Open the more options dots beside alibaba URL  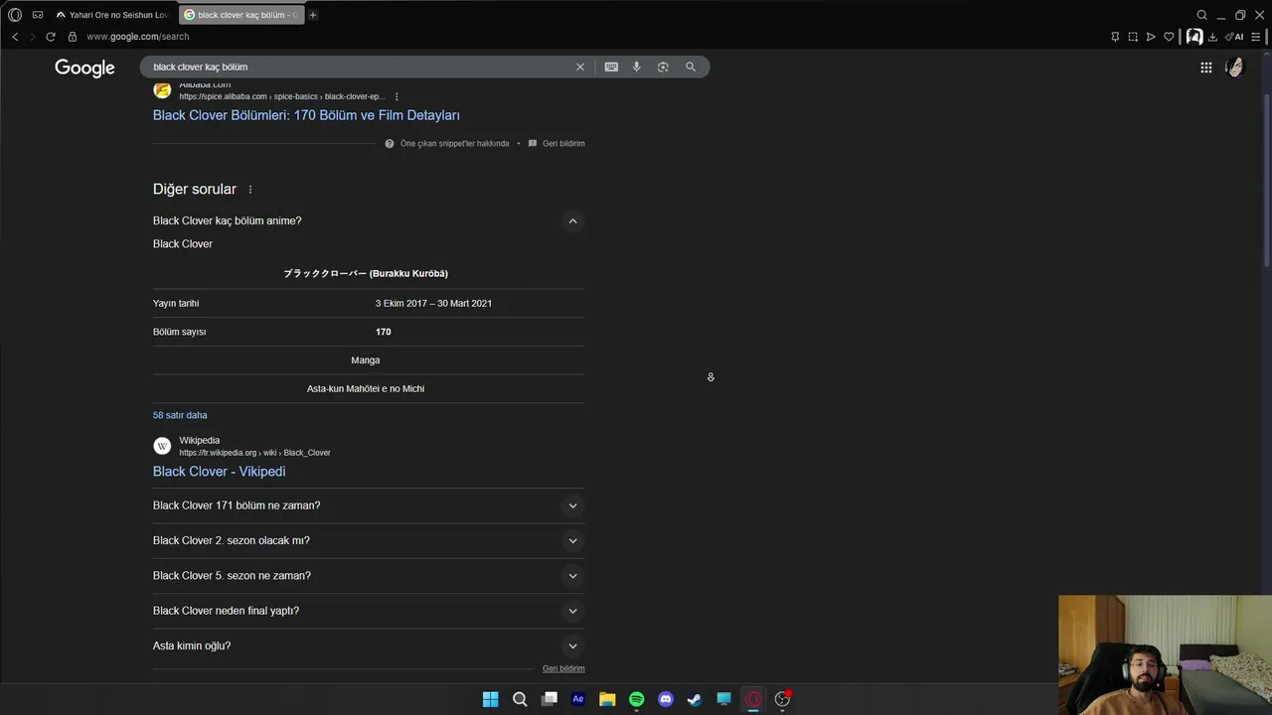point(397,96)
